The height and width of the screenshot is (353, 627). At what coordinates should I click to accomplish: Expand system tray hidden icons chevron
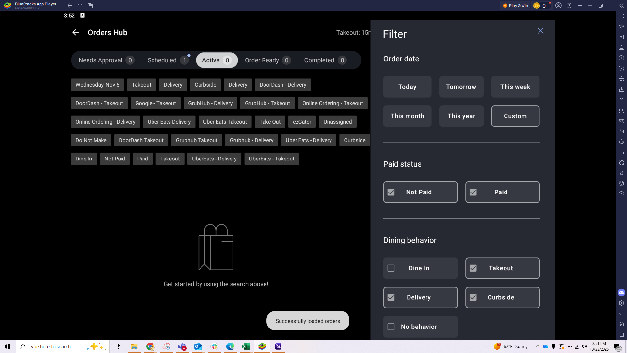[x=538, y=346]
